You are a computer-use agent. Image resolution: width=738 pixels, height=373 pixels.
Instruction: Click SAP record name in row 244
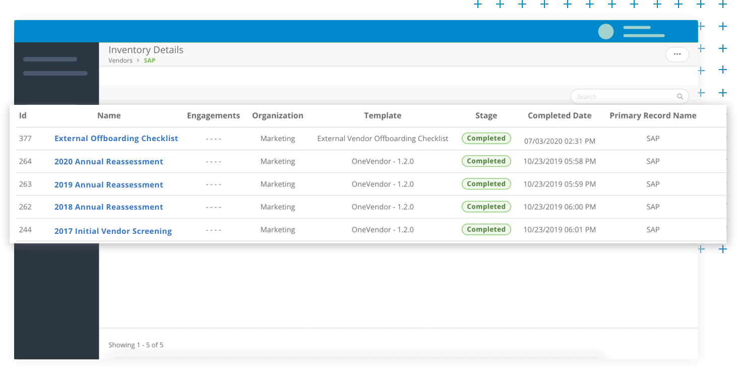[653, 229]
